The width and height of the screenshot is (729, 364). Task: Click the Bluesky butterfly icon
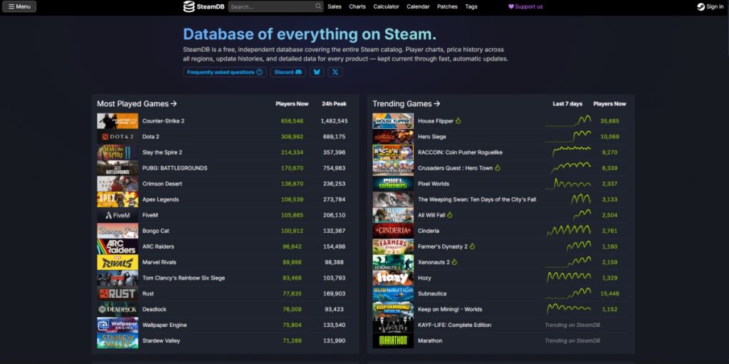(x=317, y=72)
